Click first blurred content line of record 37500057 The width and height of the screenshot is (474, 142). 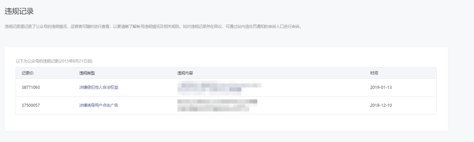point(217,101)
